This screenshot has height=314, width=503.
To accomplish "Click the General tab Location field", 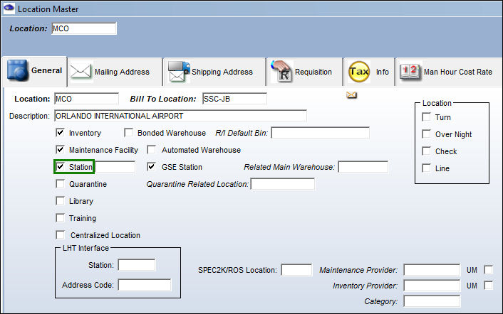I will tap(87, 99).
